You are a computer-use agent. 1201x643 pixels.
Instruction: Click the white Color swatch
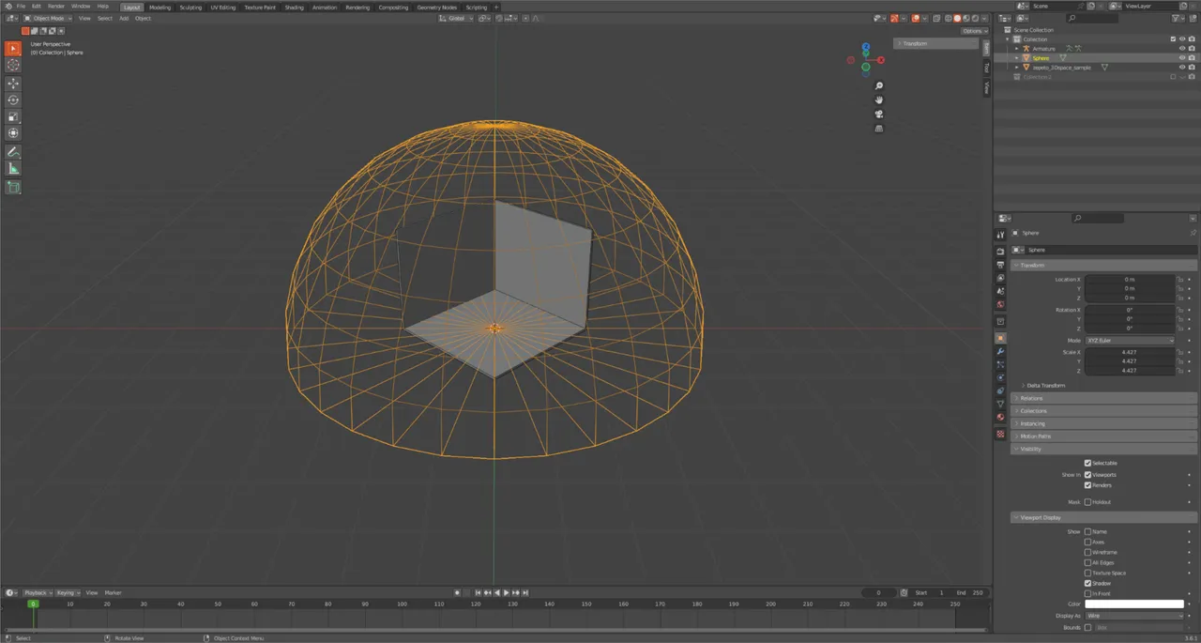tap(1134, 605)
